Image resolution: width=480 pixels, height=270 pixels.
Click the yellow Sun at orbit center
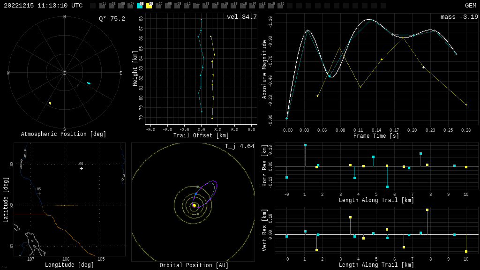coord(194,205)
